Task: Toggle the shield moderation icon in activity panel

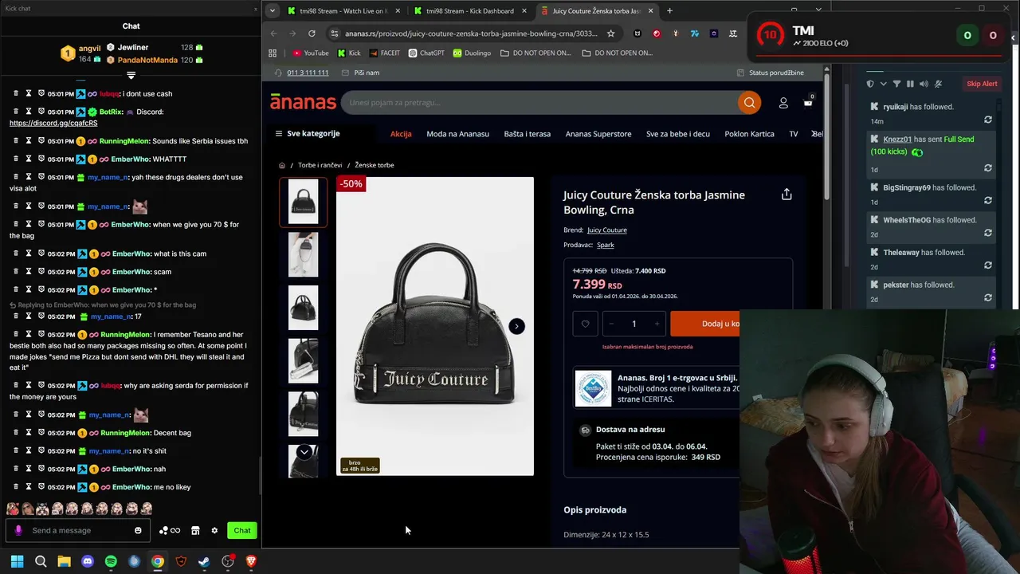Action: [870, 84]
